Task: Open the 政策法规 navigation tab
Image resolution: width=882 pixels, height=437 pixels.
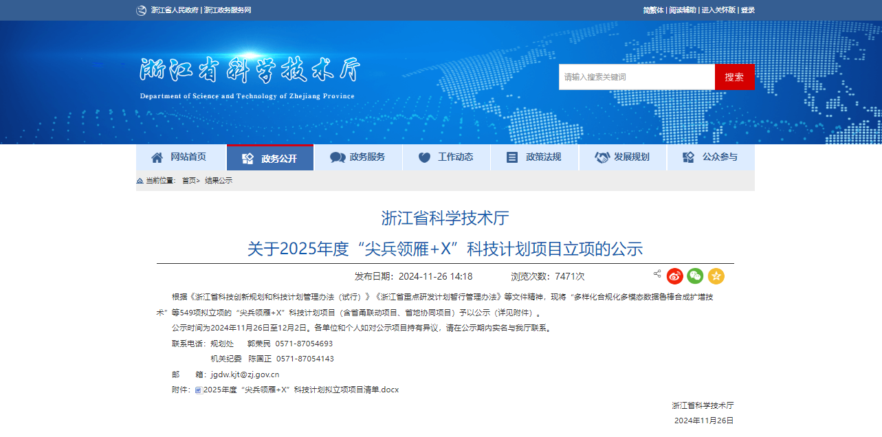Action: pyautogui.click(x=534, y=157)
